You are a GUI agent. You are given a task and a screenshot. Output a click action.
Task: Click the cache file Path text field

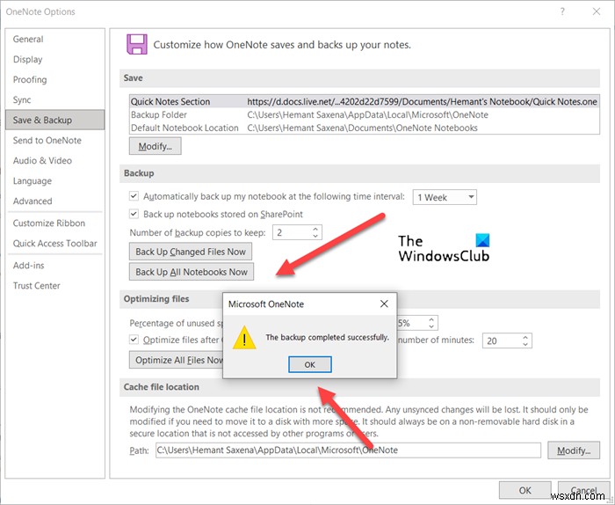pos(348,450)
